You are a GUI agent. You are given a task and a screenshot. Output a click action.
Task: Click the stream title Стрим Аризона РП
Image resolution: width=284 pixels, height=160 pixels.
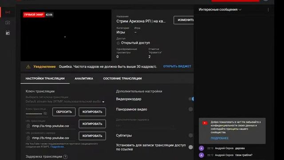click(x=141, y=21)
